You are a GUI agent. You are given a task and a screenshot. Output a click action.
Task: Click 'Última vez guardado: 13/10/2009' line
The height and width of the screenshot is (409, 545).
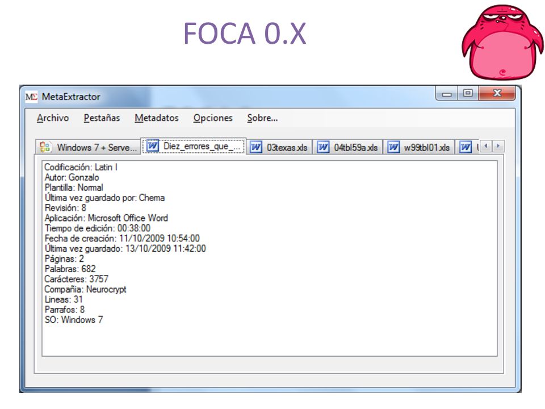125,248
